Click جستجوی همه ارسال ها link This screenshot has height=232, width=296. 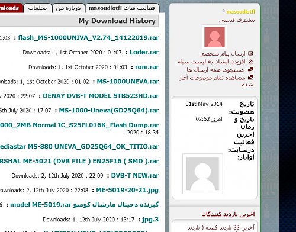[x=216, y=70]
